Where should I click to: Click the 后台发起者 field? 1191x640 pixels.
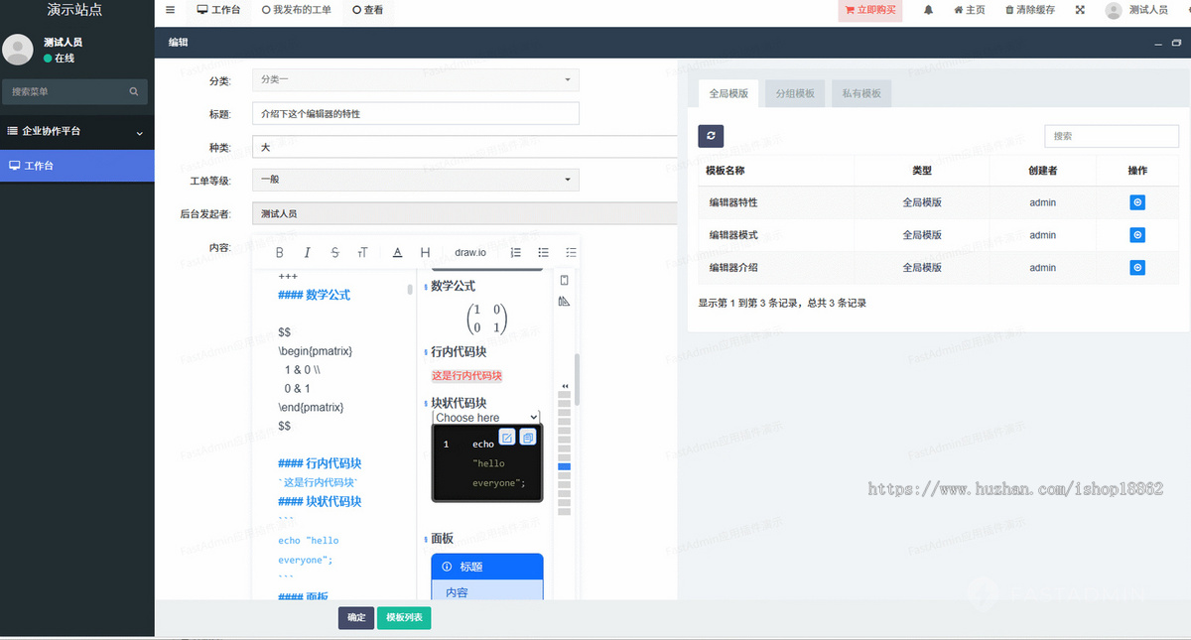pos(464,213)
